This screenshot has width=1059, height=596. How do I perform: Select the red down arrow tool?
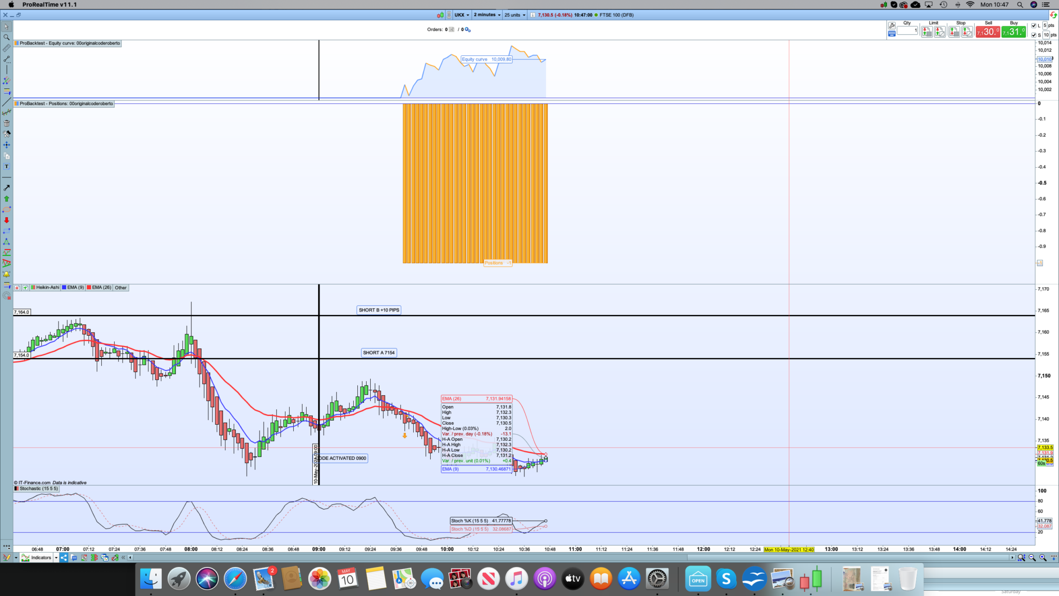click(7, 220)
